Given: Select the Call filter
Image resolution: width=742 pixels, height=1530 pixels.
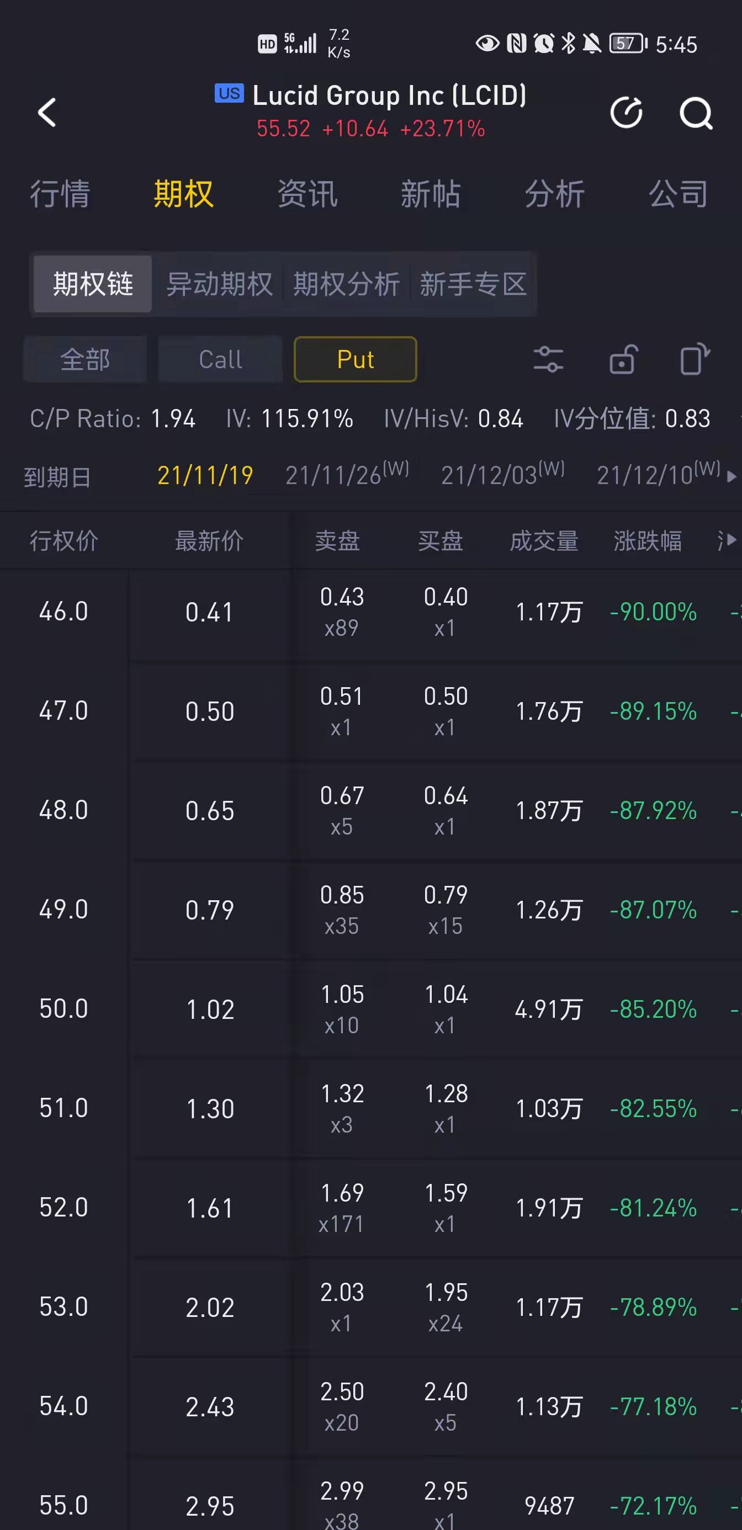Looking at the screenshot, I should (220, 359).
